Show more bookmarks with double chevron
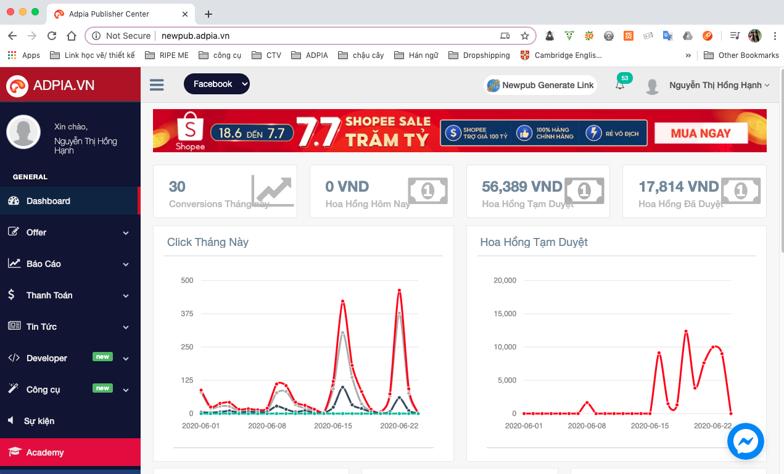This screenshot has height=474, width=784. pyautogui.click(x=688, y=55)
